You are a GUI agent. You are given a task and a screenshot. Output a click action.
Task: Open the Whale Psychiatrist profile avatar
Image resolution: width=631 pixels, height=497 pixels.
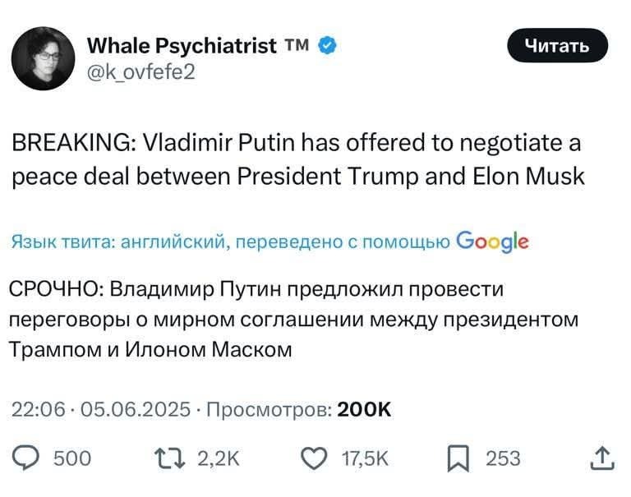point(44,58)
